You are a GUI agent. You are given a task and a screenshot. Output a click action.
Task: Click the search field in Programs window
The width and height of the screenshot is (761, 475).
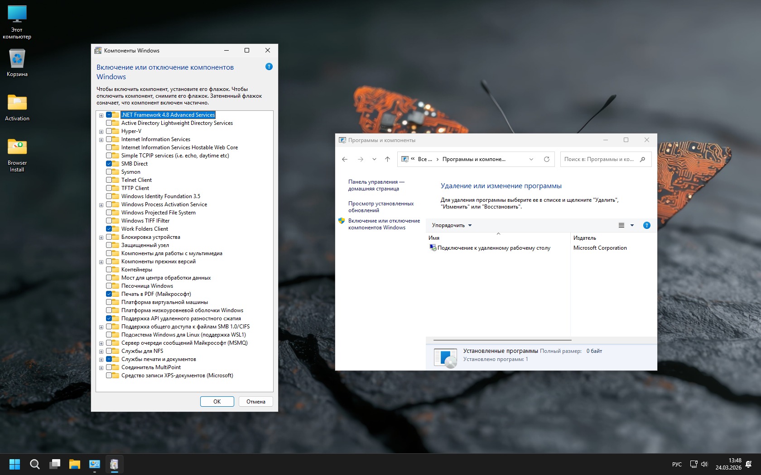pyautogui.click(x=600, y=159)
